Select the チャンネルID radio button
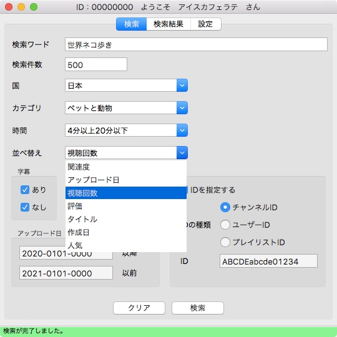This screenshot has height=337, width=337. (225, 207)
